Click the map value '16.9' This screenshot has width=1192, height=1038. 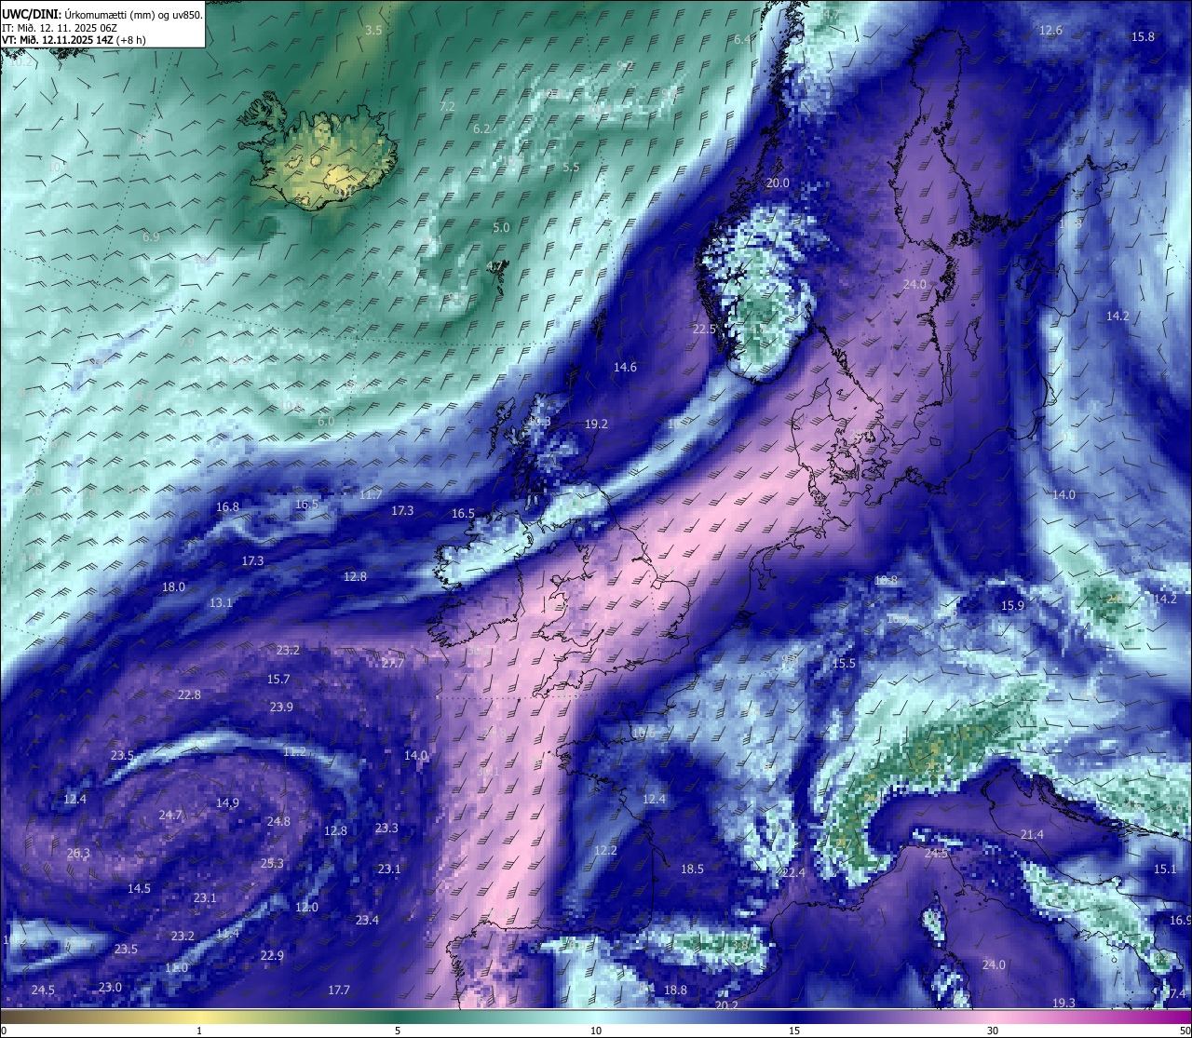click(1181, 921)
